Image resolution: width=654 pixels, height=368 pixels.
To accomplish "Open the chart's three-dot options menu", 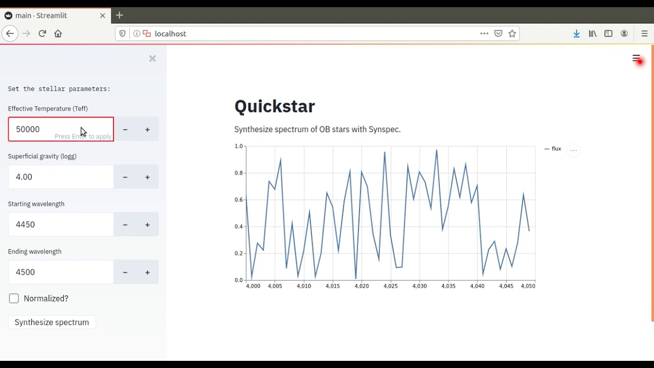I will 574,150.
